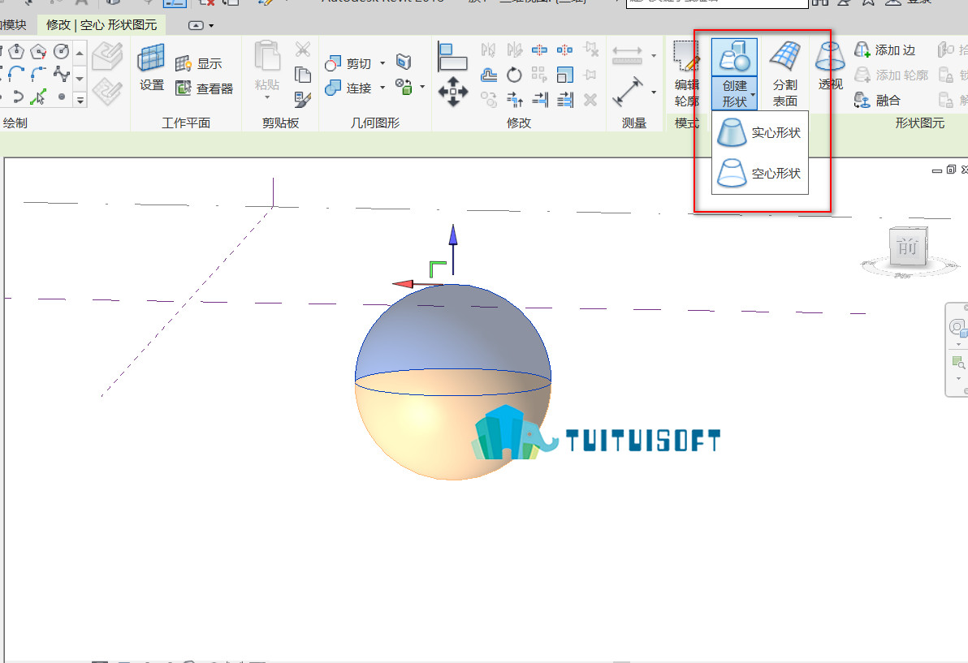Choose 空心形状 from the menu
Image resolution: width=968 pixels, height=663 pixels.
[760, 174]
